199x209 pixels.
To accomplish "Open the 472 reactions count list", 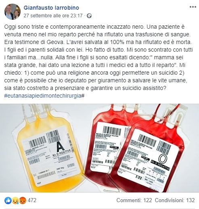I will point(32,200).
